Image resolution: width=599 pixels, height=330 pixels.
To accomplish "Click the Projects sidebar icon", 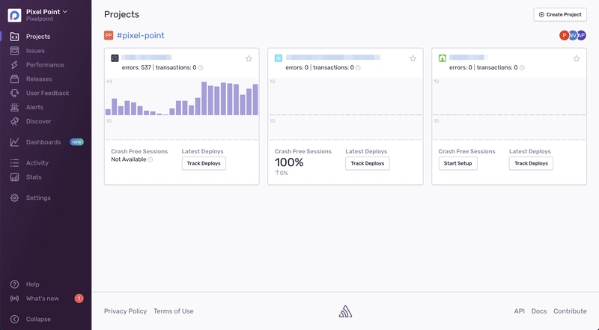I will pyautogui.click(x=14, y=37).
